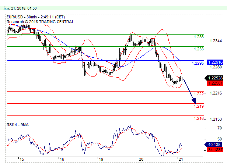227x164 pixels.
Task: Click the green resistance label 1.233
Action: pos(199,49)
